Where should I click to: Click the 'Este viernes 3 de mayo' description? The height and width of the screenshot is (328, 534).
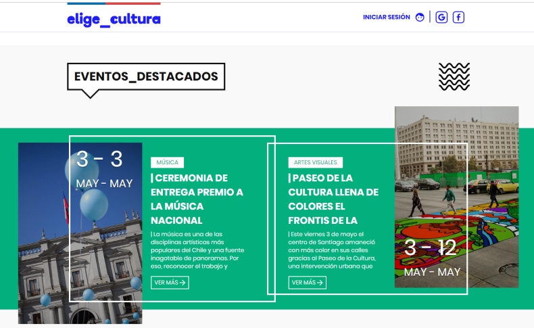(332, 250)
